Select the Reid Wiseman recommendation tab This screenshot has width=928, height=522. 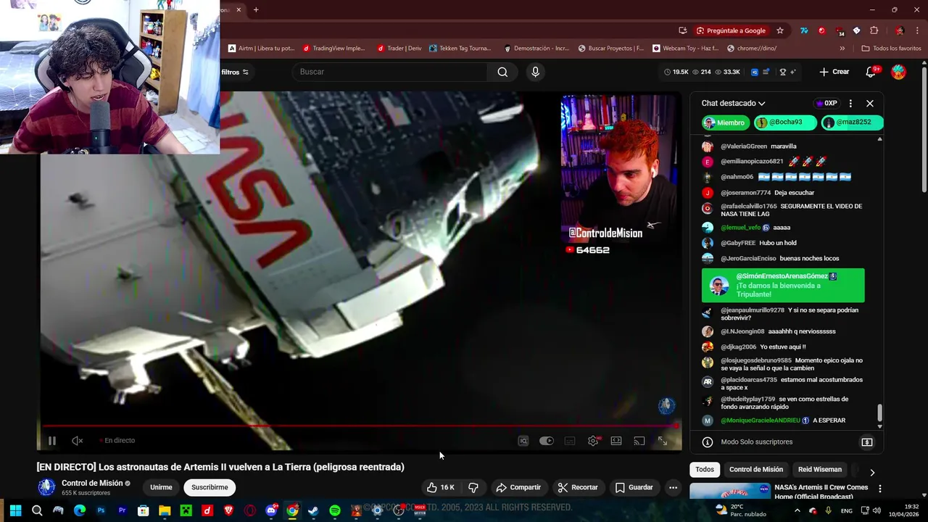[x=819, y=469]
